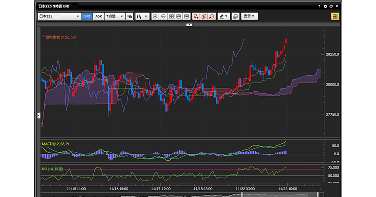Click the RSI 75.000 axis value
376x197 pixels.
pyautogui.click(x=333, y=168)
